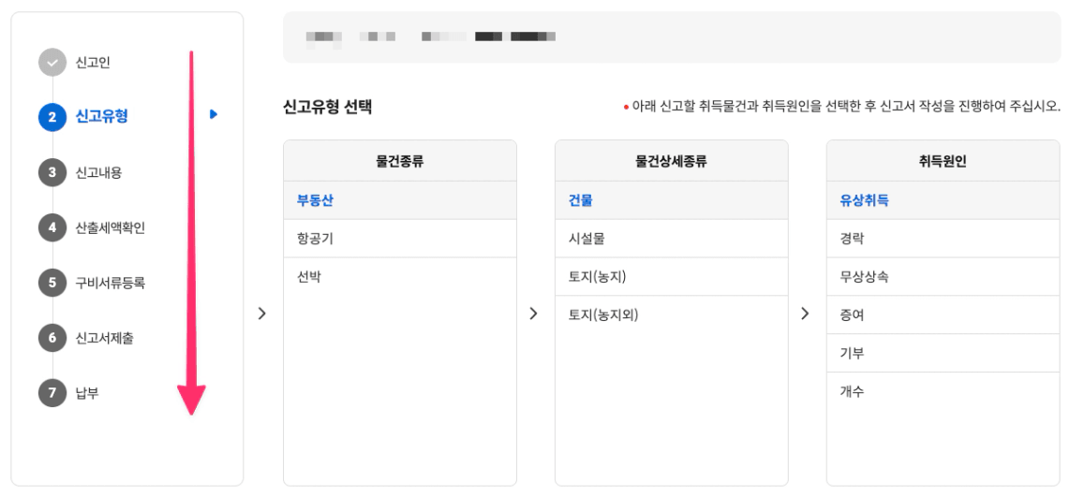Image resolution: width=1070 pixels, height=497 pixels.
Task: Go to the 납부 step
Action: click(x=87, y=393)
